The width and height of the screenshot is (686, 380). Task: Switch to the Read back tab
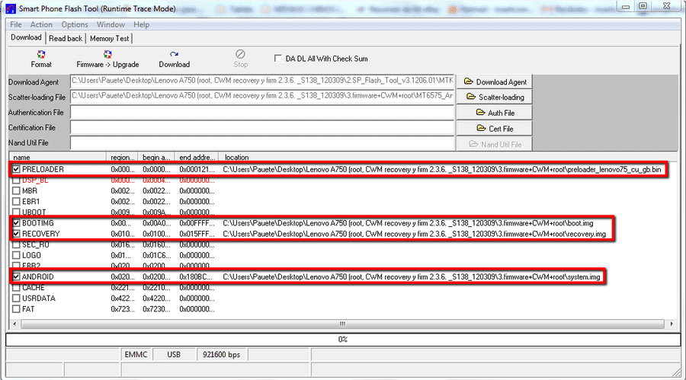tap(66, 39)
